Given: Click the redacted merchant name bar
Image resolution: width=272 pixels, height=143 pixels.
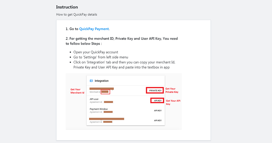Looking at the screenshot, I should pyautogui.click(x=101, y=89).
